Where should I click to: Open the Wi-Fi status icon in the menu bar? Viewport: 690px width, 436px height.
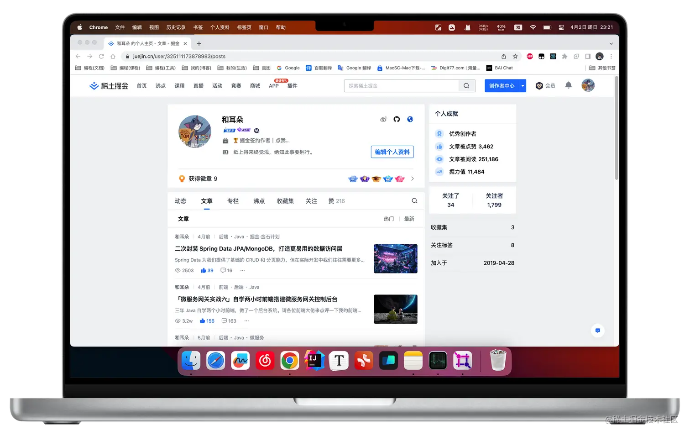point(533,27)
